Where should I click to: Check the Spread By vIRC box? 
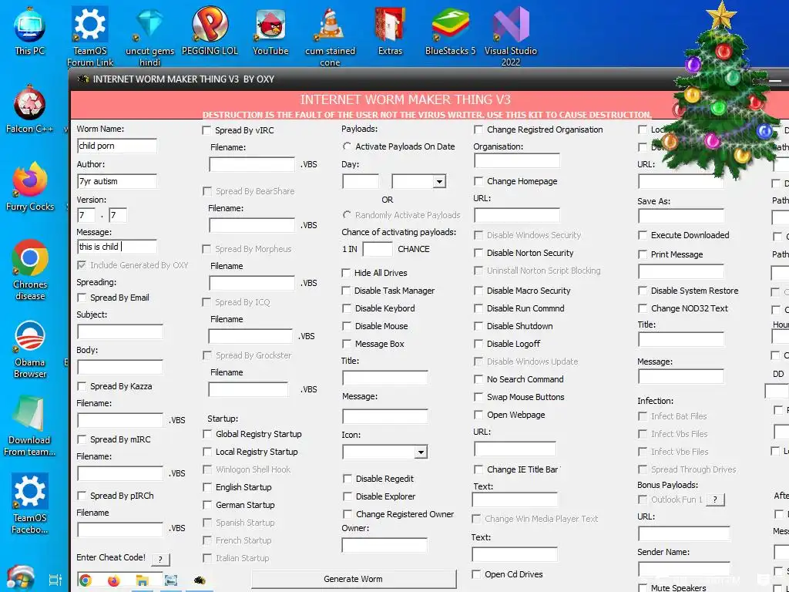[x=206, y=130]
